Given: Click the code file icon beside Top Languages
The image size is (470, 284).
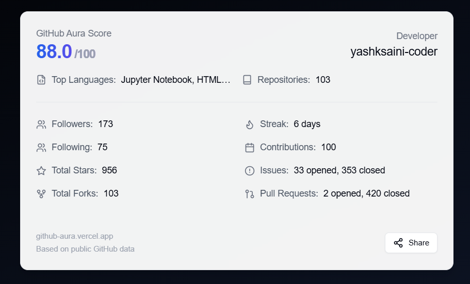Looking at the screenshot, I should coord(41,80).
